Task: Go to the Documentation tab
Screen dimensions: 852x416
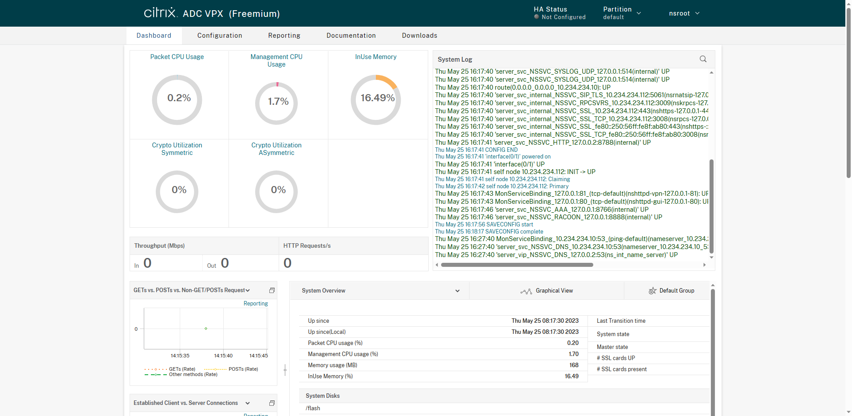Action: pos(351,36)
